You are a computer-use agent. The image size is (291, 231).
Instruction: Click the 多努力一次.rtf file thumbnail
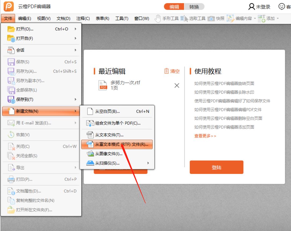coord(103,85)
